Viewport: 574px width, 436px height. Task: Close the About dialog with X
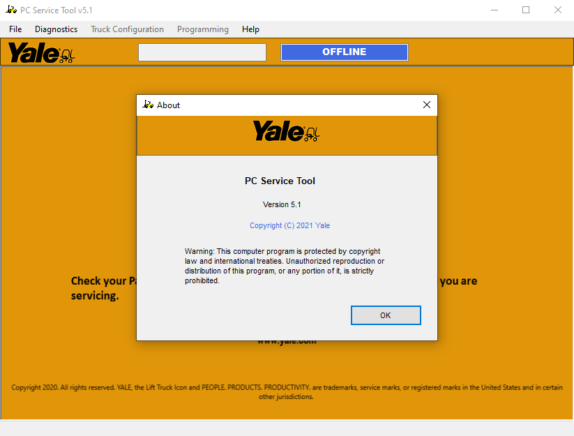[x=426, y=105]
